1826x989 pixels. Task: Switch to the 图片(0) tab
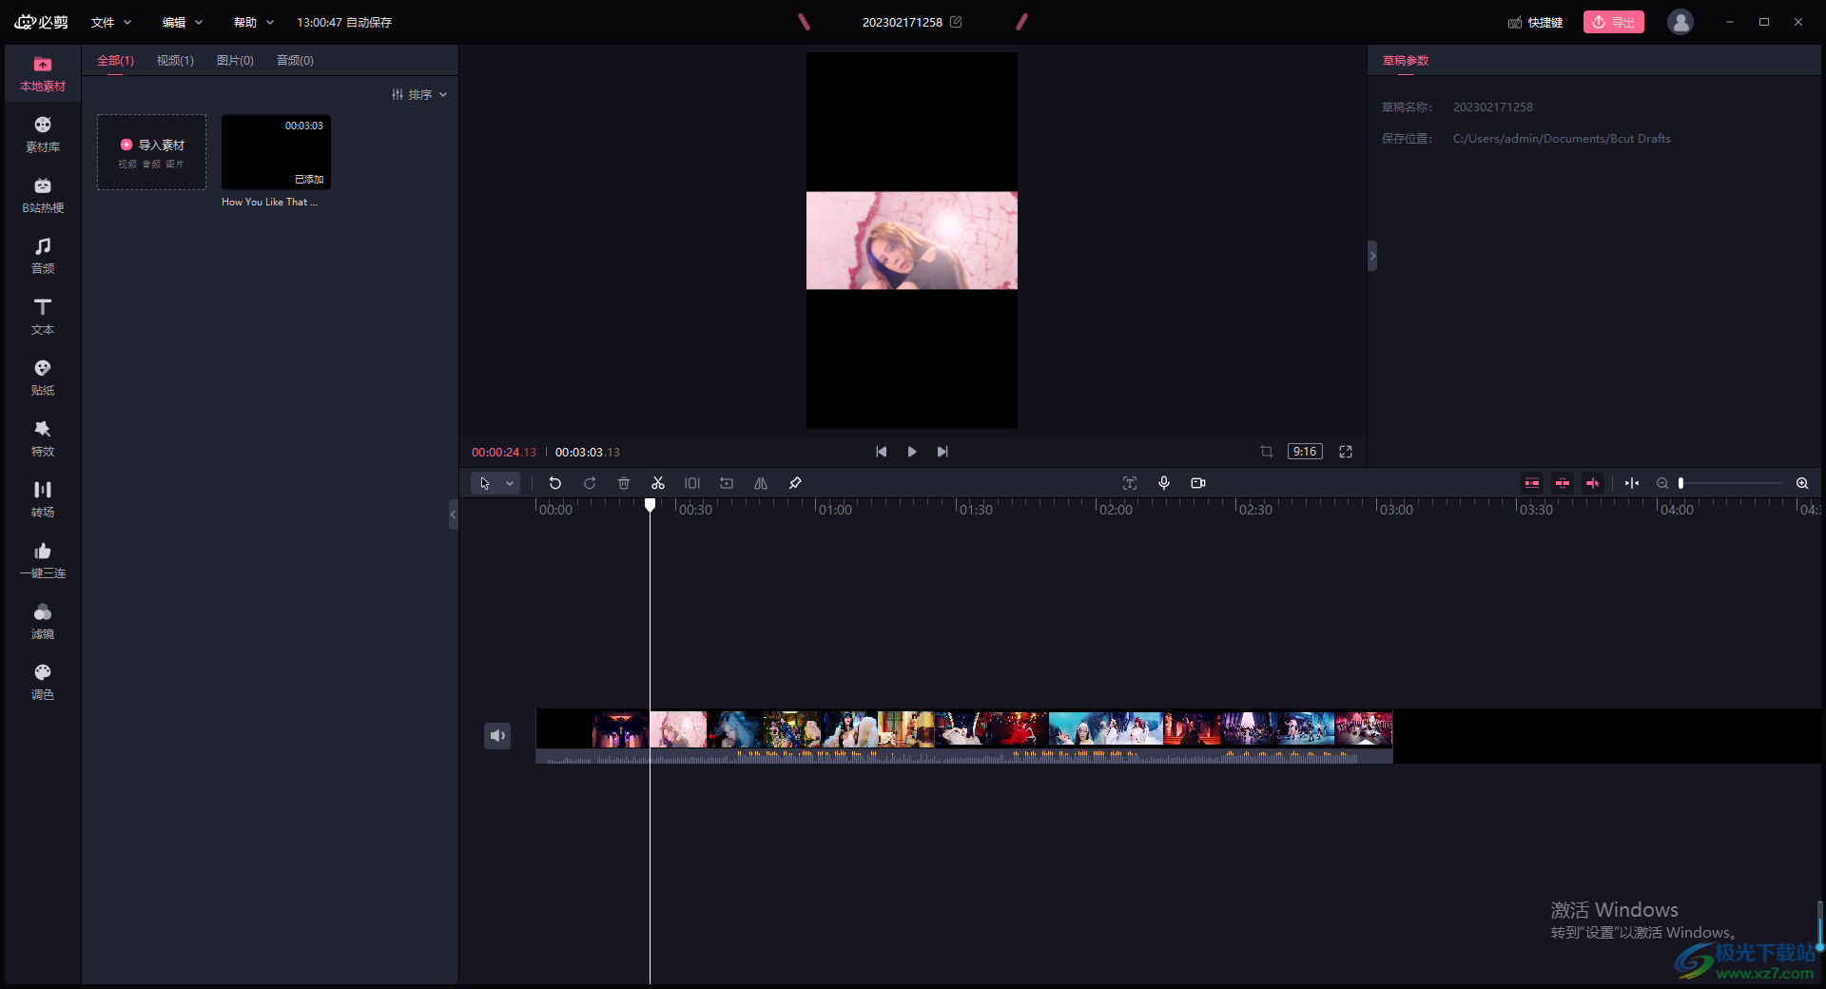[x=235, y=60]
